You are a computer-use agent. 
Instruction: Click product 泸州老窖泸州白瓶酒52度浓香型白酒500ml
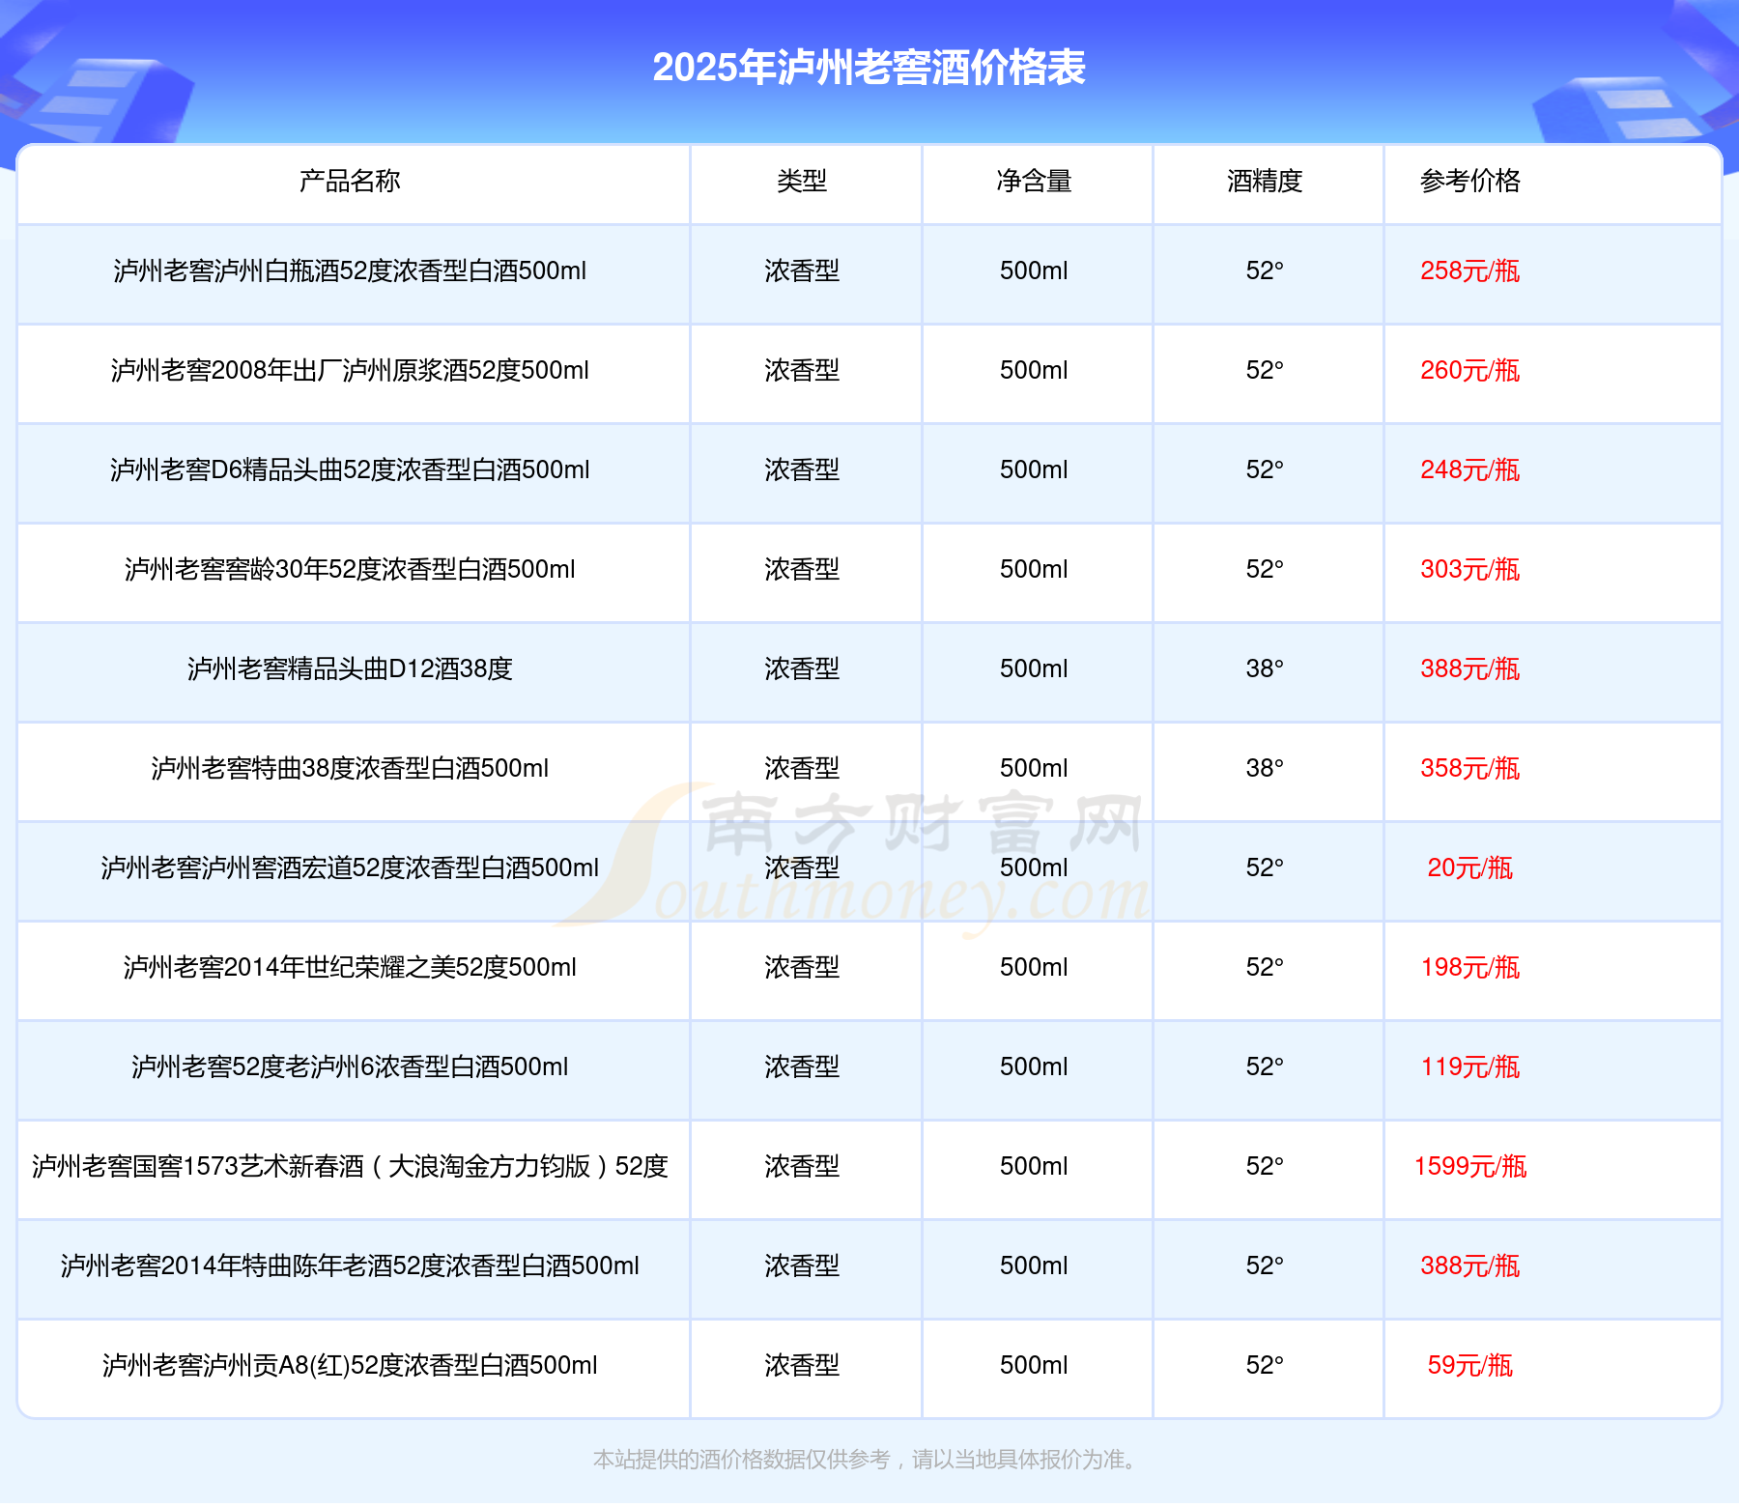(x=350, y=271)
